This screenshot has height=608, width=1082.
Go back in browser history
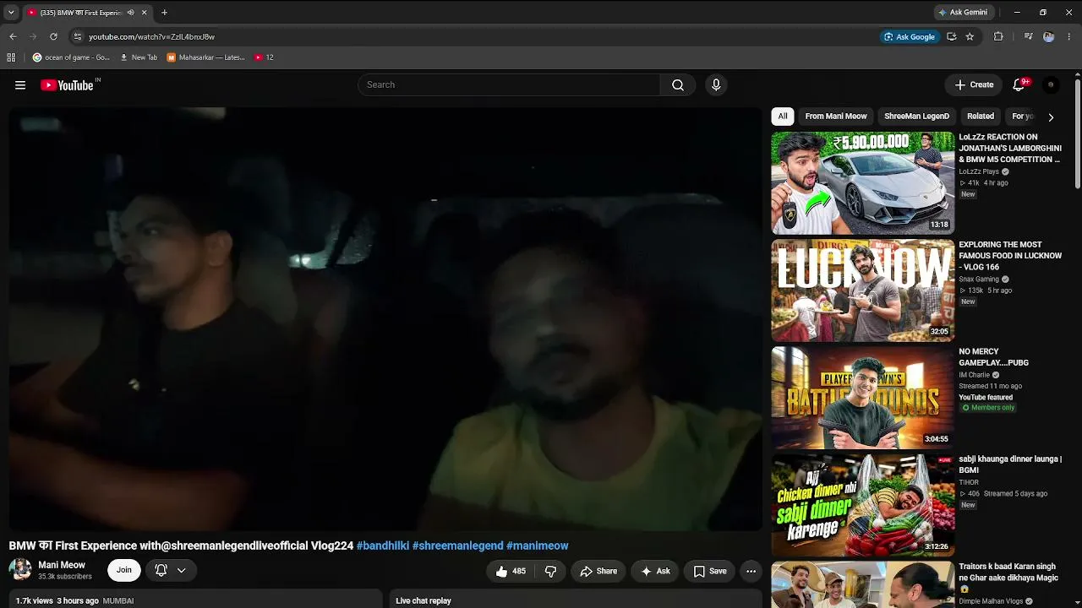(13, 36)
